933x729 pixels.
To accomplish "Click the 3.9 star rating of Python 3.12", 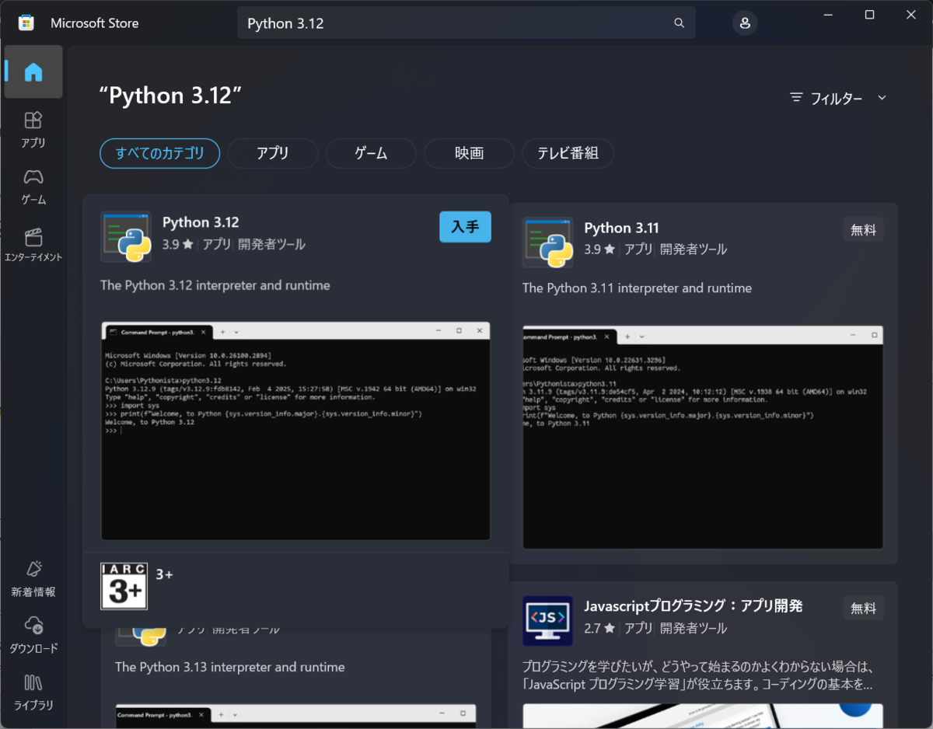I will [178, 244].
